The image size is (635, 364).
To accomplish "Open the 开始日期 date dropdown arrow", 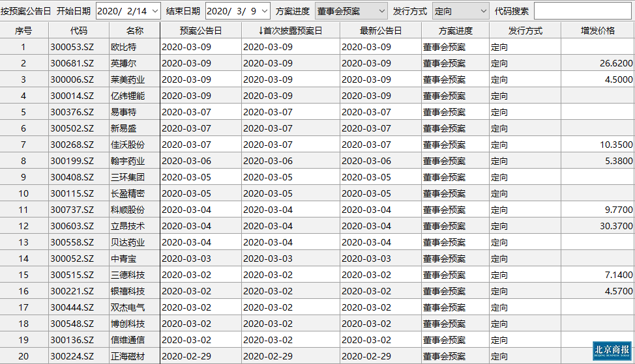I will (x=155, y=11).
